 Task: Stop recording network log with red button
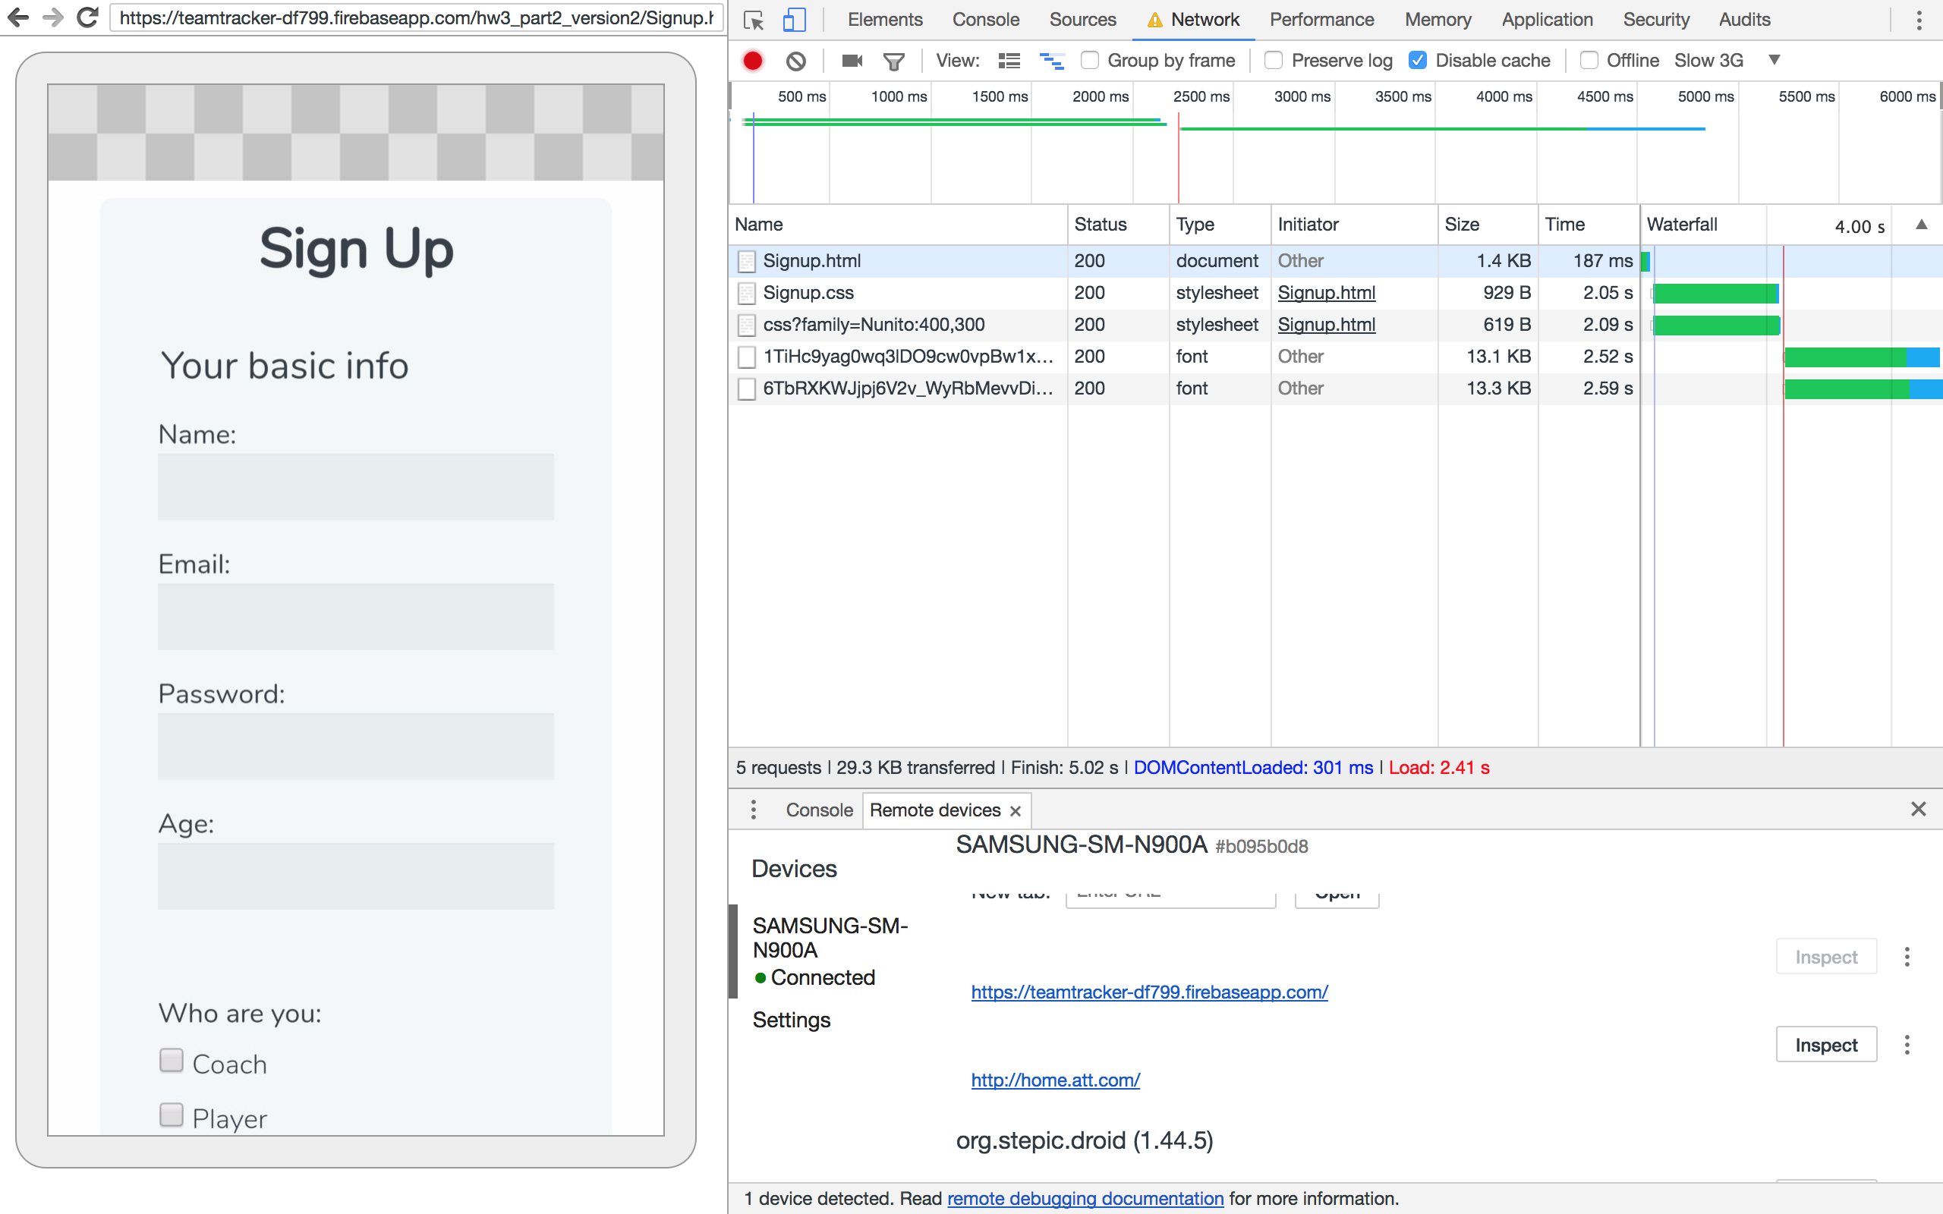pyautogui.click(x=752, y=61)
